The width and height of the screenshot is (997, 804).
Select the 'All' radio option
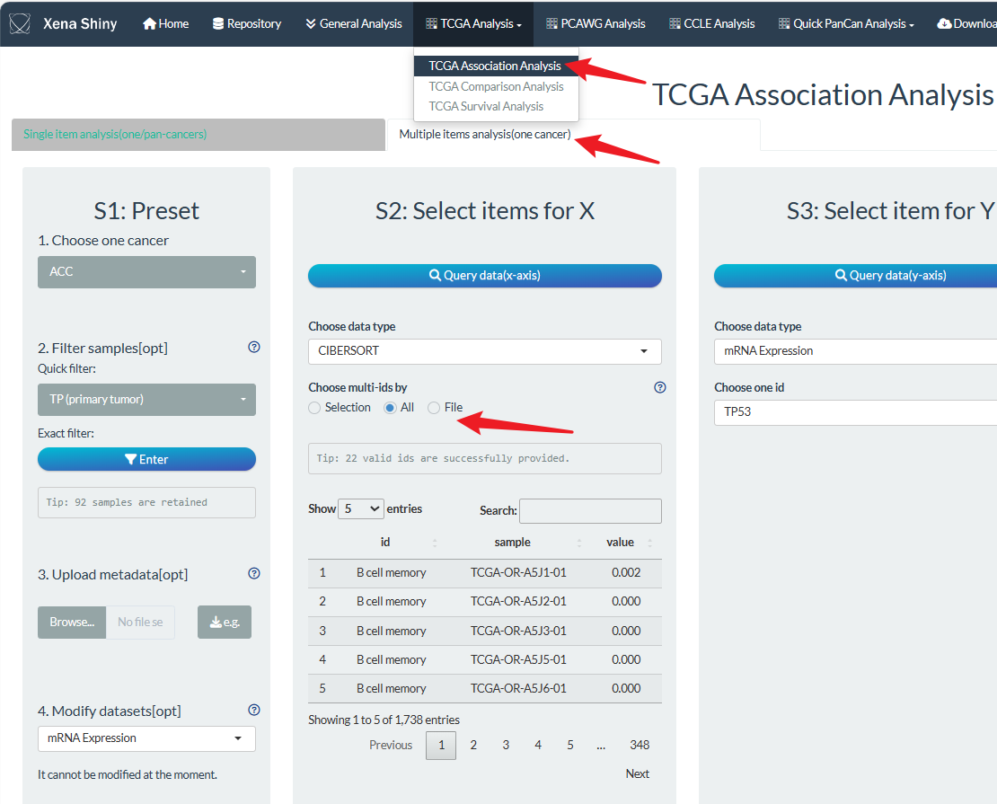[390, 408]
